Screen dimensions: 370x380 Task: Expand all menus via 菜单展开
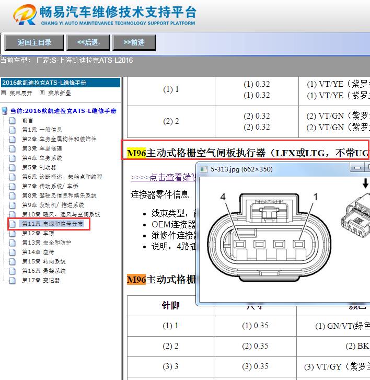click(20, 93)
